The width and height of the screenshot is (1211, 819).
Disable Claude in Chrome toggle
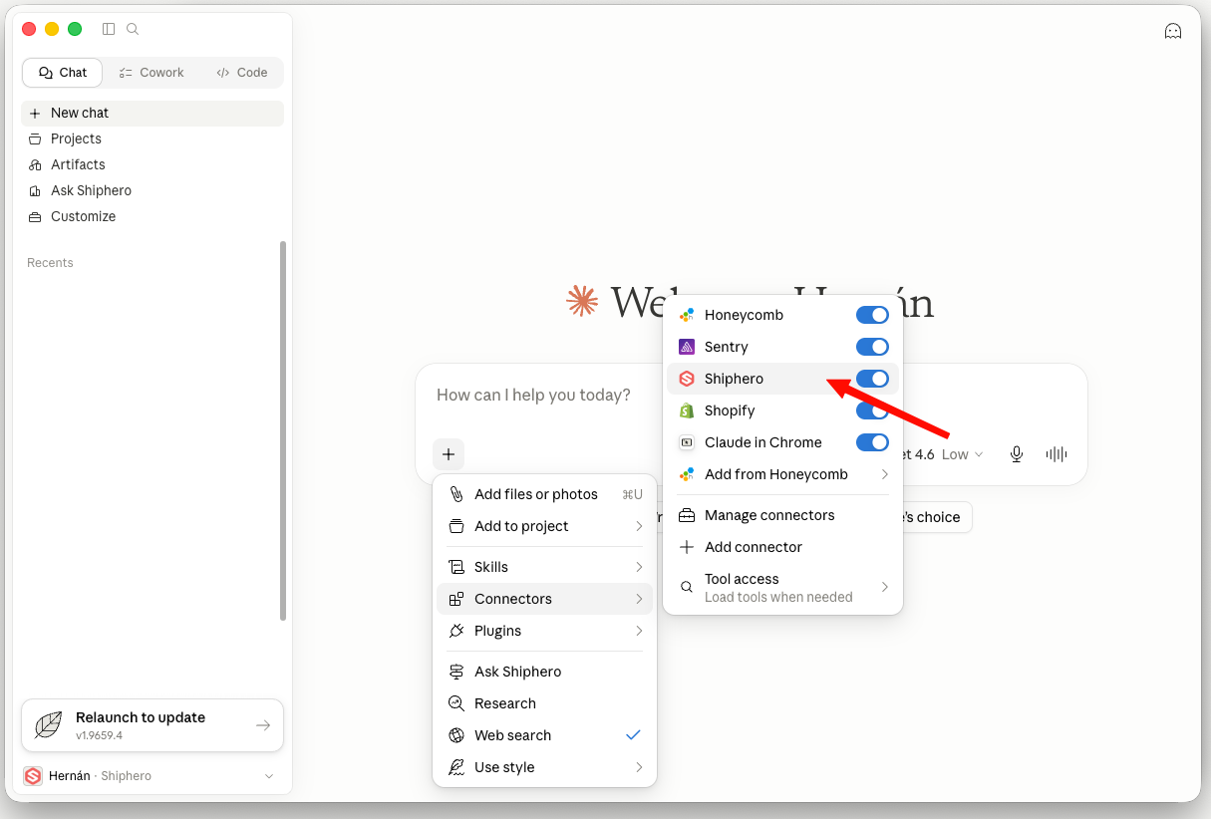click(x=872, y=442)
